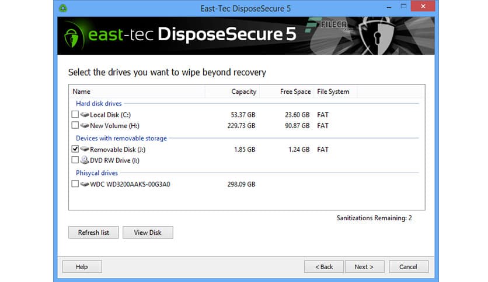Click the 298.09 GB capacity value
Image resolution: width=488 pixels, height=282 pixels.
tap(241, 184)
